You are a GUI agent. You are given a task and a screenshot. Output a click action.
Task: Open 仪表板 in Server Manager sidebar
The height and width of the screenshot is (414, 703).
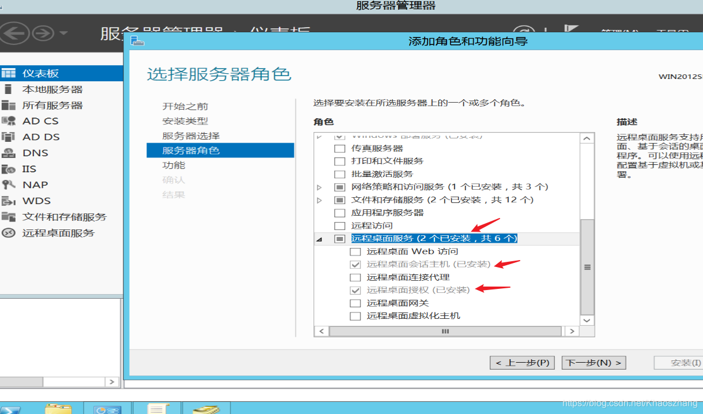[x=61, y=73]
